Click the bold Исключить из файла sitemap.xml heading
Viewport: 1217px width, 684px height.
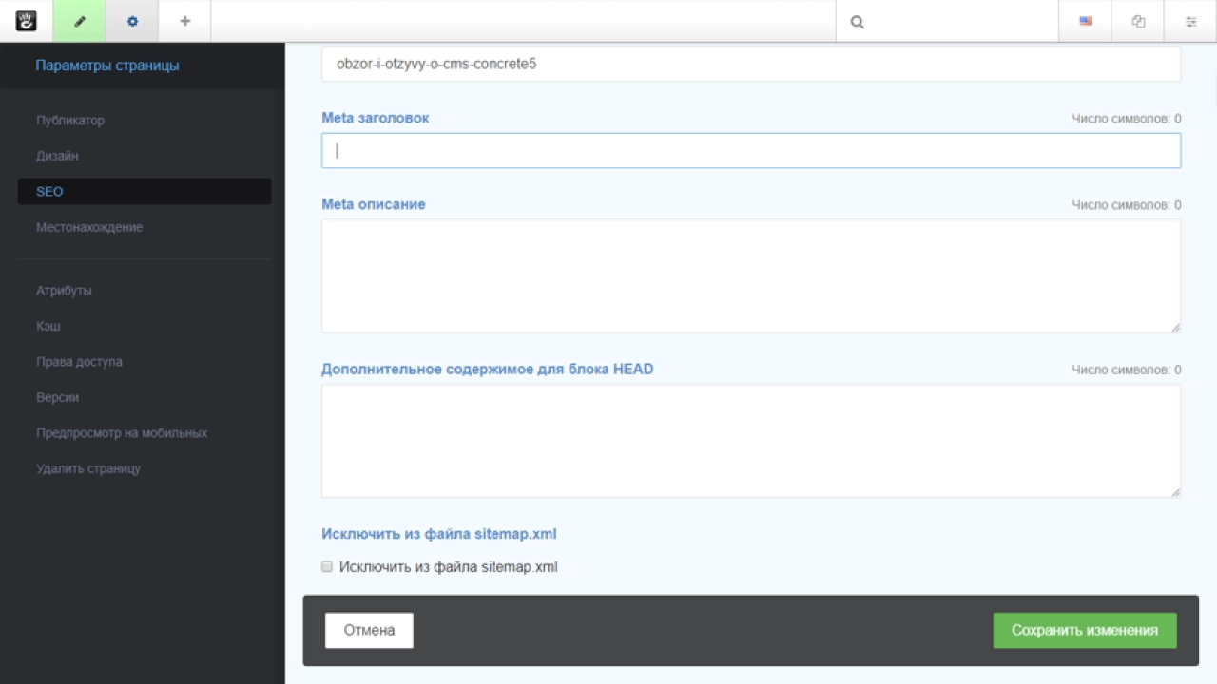[438, 534]
